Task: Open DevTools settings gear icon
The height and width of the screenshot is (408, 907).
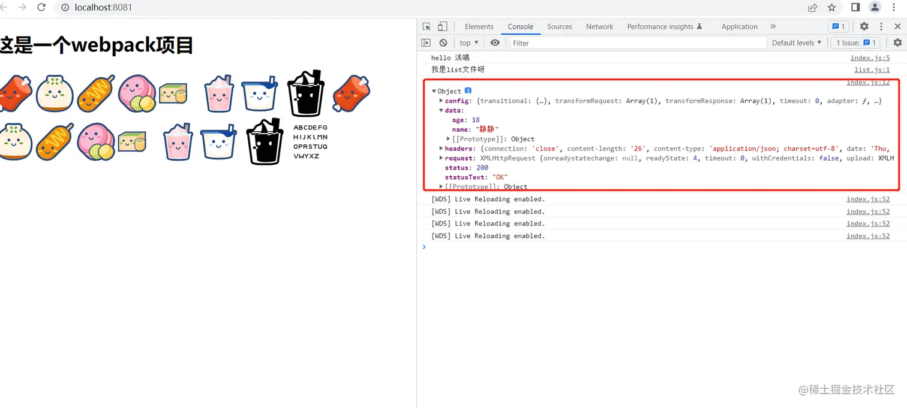Action: (864, 26)
